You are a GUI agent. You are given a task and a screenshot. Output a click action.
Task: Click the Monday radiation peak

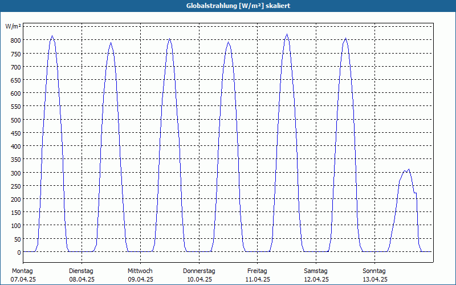(x=52, y=36)
